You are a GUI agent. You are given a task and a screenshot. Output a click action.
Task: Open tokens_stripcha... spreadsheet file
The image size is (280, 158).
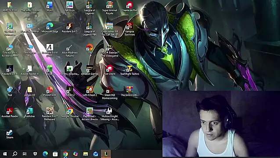[70, 70]
